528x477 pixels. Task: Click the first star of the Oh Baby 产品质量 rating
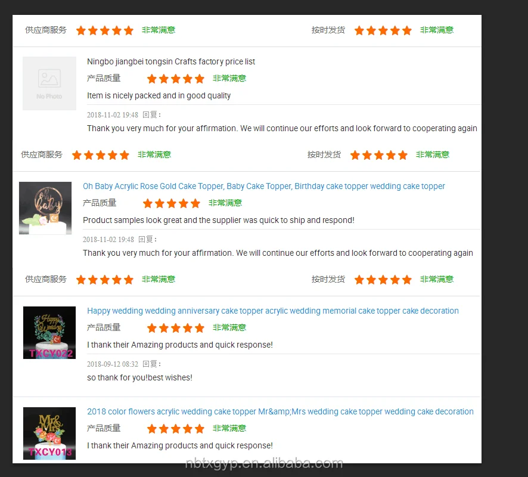click(x=147, y=203)
